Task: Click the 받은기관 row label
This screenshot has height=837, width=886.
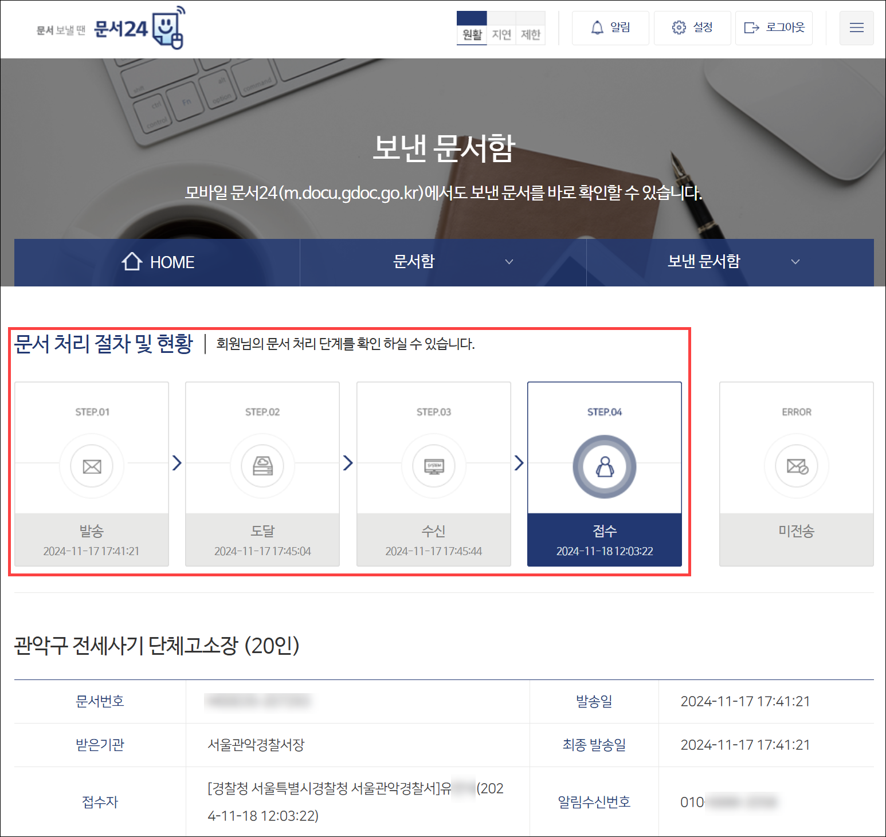Action: click(100, 745)
